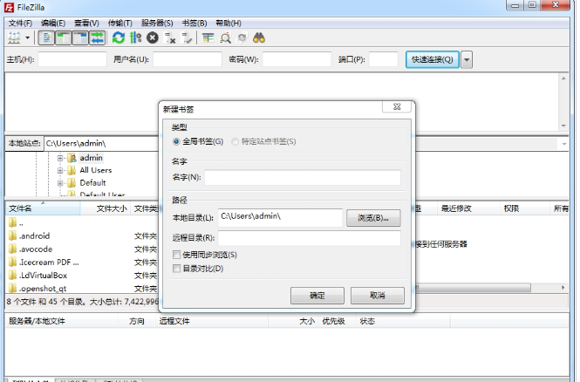Screen dimensions: 580x382
Task: Open the 查看(V) menu
Action: tap(86, 24)
